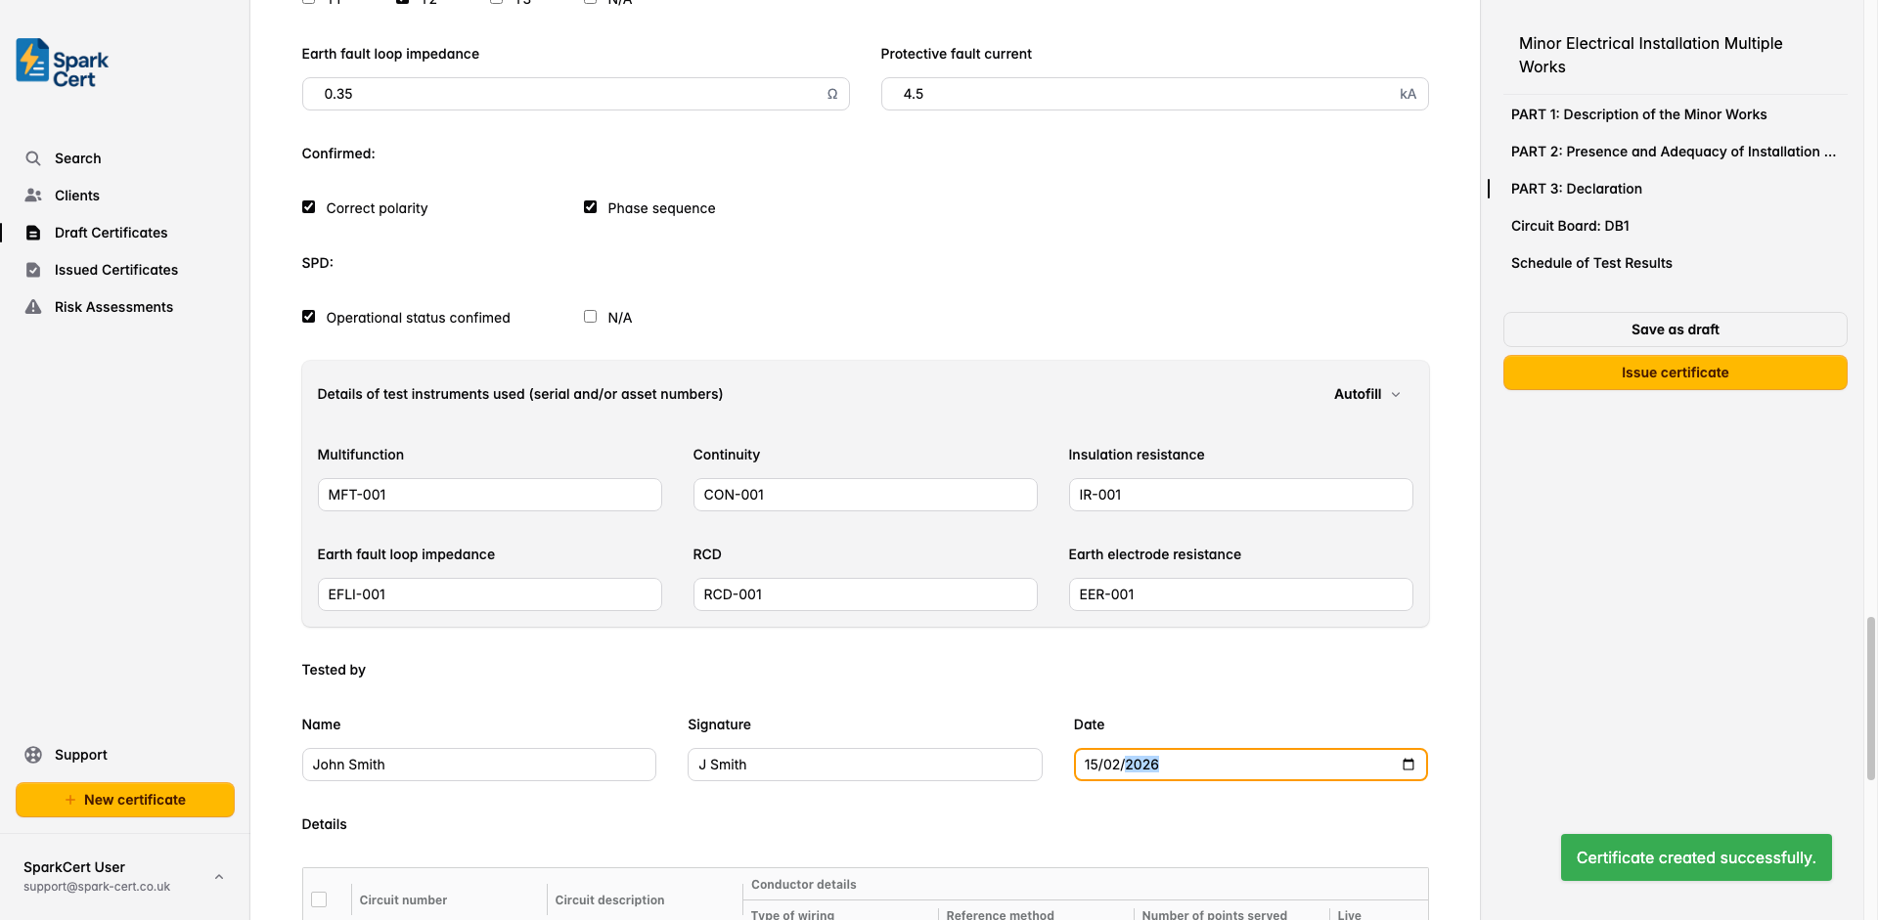Click Save as draft button

pos(1675,329)
